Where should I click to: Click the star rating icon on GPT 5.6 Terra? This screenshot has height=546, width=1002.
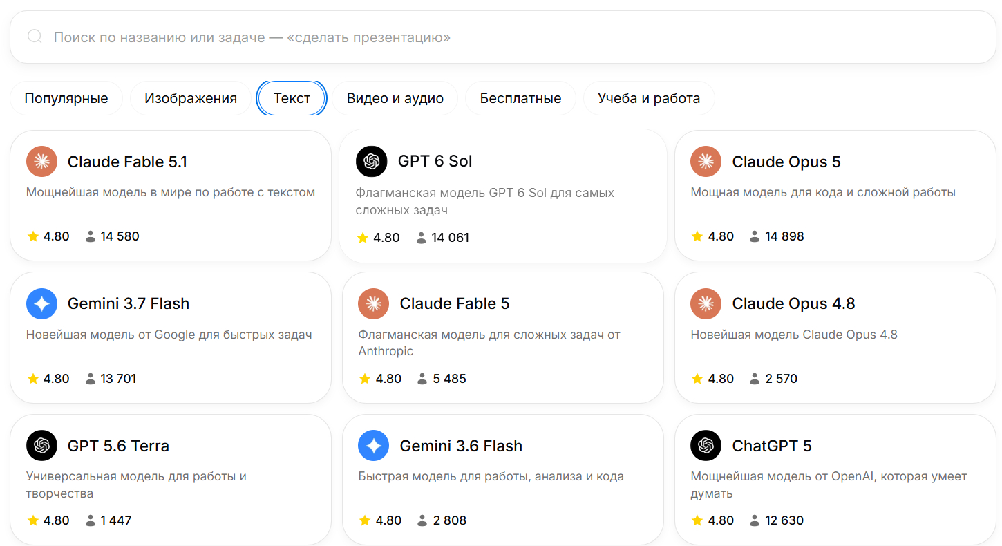tap(32, 520)
